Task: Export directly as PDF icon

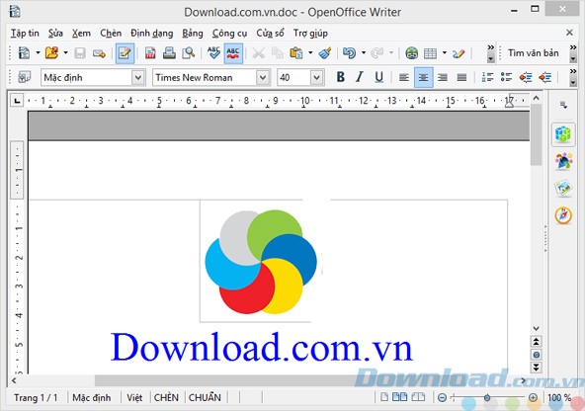Action: pos(150,53)
